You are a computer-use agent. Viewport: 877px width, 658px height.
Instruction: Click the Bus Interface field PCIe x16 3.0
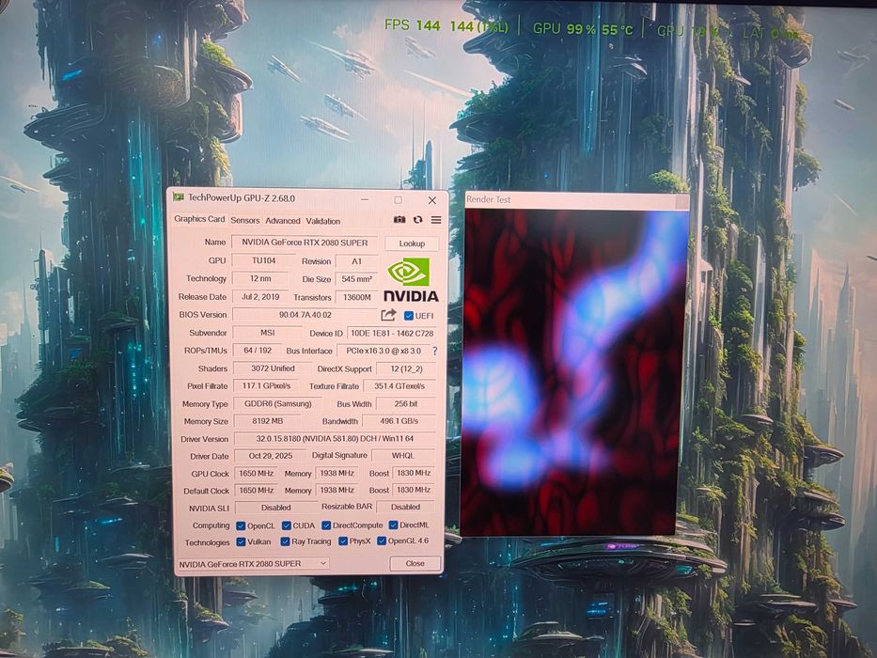384,351
